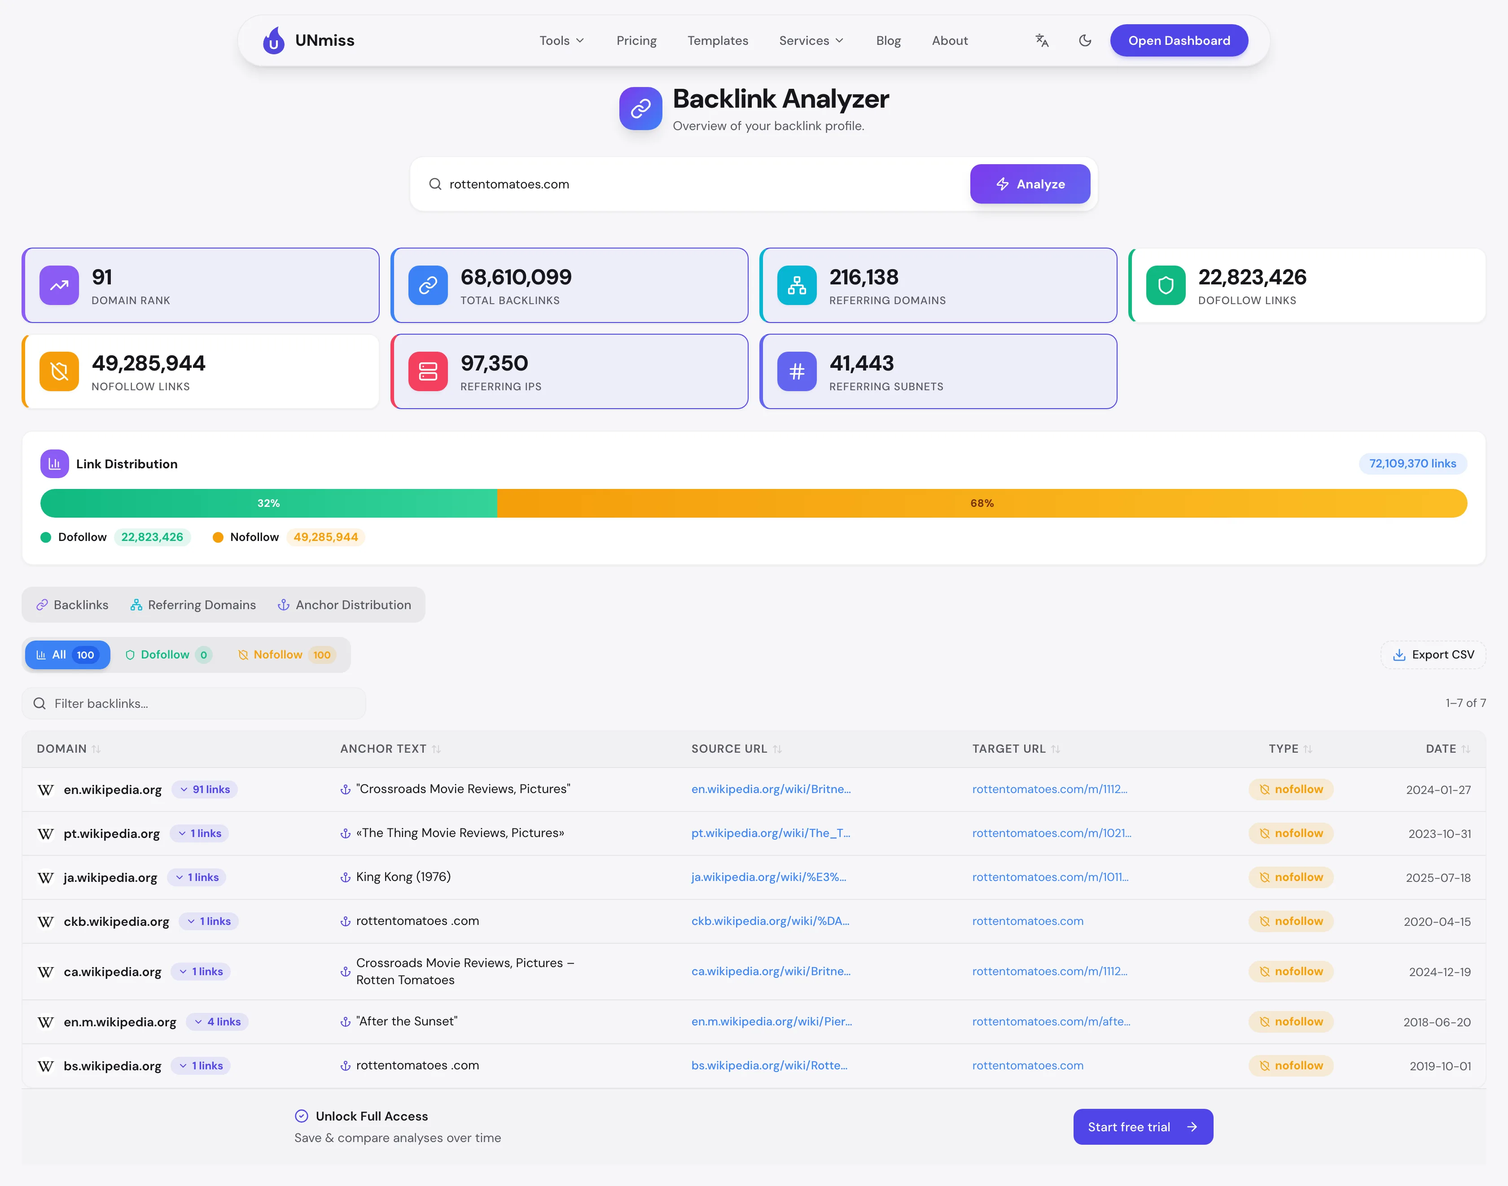Expand en.m.wikipedia.org 4 links
Screen dimensions: 1508x1186
coord(217,1022)
